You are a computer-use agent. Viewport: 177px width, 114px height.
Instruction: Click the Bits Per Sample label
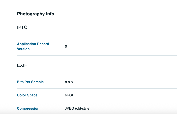pyautogui.click(x=30, y=82)
